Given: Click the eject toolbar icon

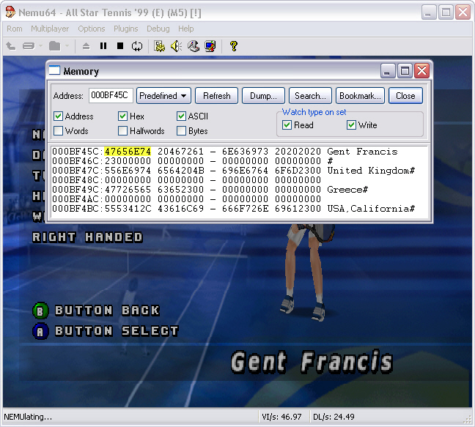Looking at the screenshot, I should [x=86, y=46].
